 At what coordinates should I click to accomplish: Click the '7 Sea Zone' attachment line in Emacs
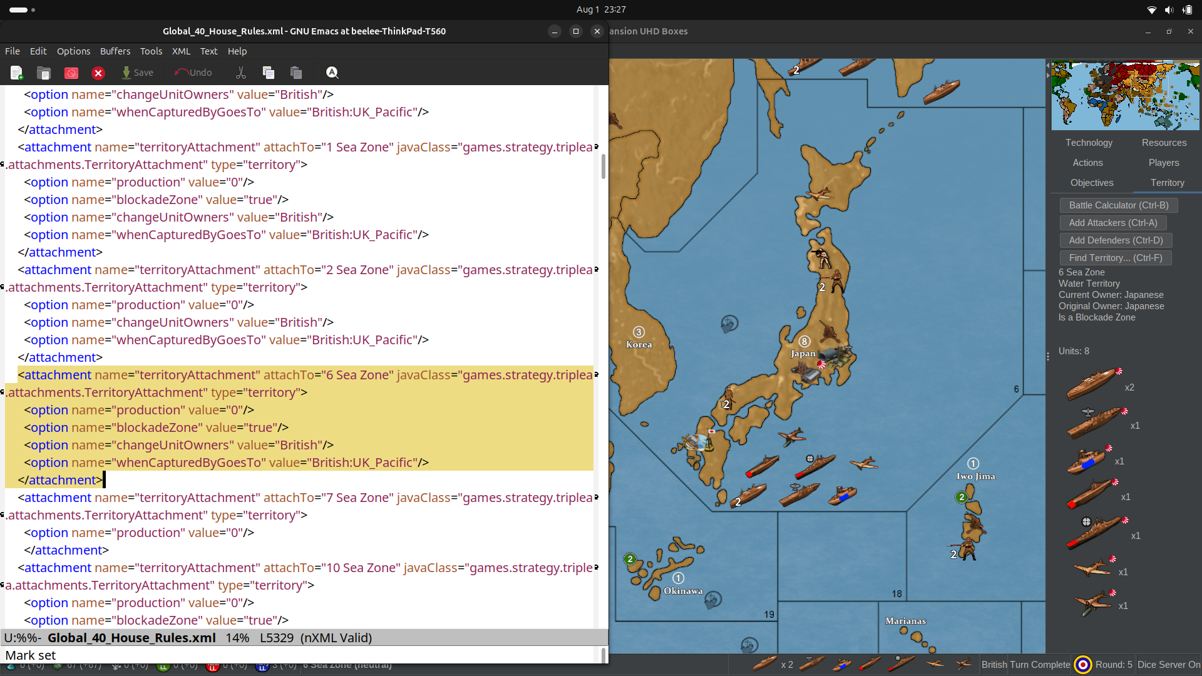tap(305, 498)
